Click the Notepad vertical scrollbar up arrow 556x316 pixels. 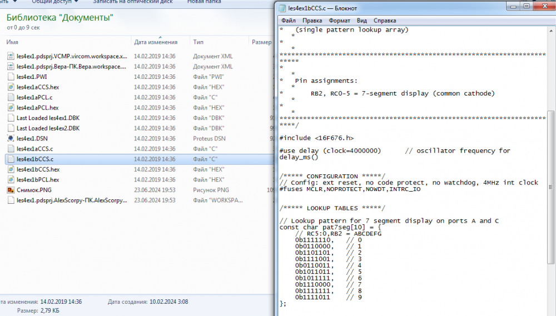tap(551, 30)
